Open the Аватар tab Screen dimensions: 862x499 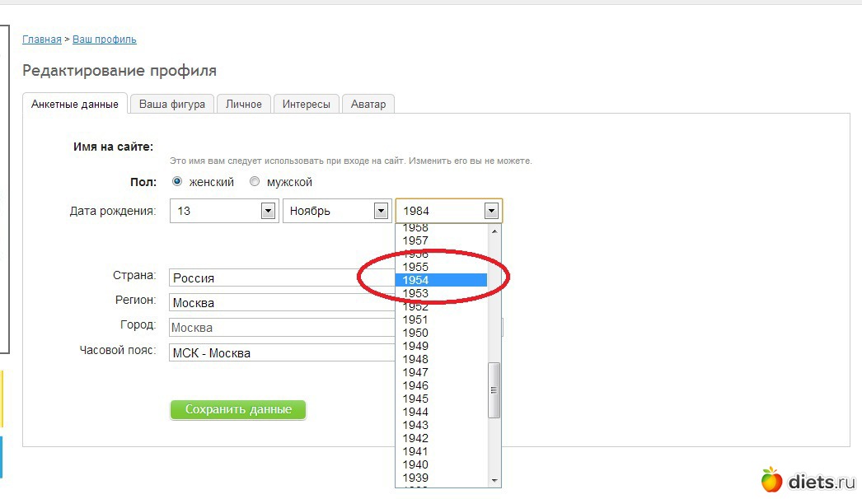368,105
